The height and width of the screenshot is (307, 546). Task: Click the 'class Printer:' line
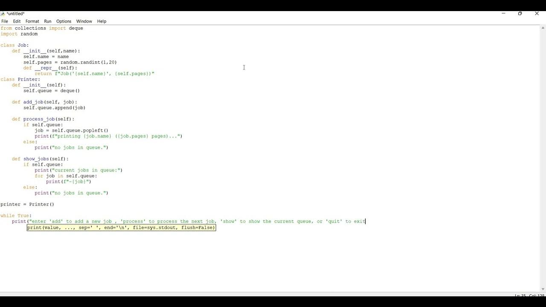pos(20,79)
